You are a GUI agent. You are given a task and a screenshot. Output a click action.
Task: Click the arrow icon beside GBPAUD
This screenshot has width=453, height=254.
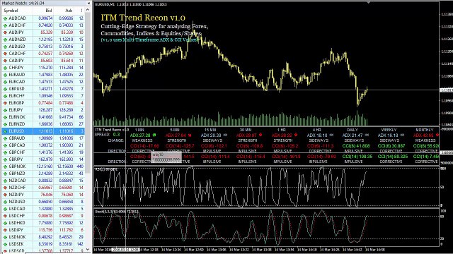pyautogui.click(x=5, y=138)
